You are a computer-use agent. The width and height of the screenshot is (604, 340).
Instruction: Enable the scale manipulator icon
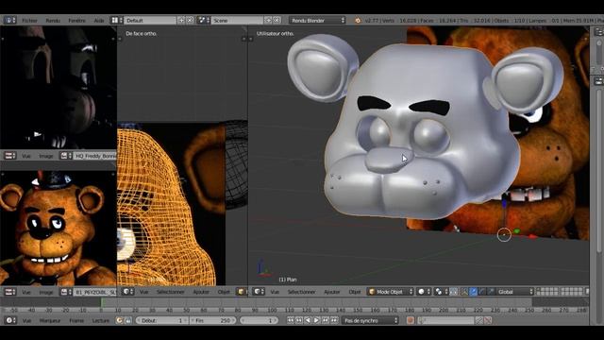coord(491,292)
